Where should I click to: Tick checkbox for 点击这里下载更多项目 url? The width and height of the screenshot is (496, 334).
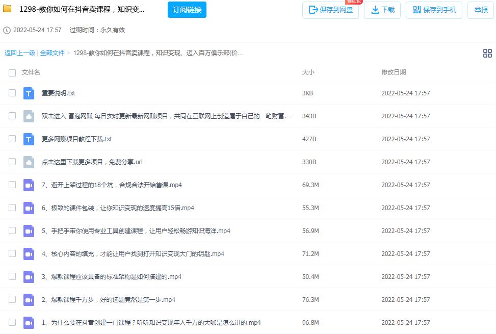click(12, 162)
